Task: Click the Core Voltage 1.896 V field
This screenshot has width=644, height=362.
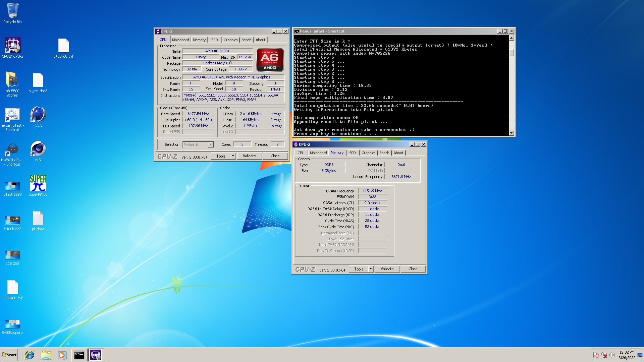Action: point(240,69)
